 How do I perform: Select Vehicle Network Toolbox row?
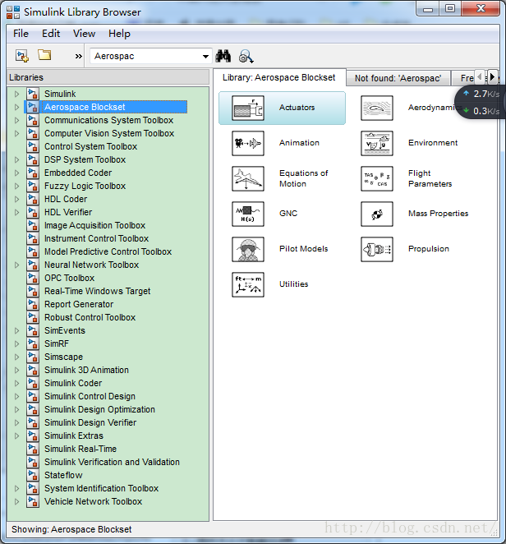(x=93, y=501)
